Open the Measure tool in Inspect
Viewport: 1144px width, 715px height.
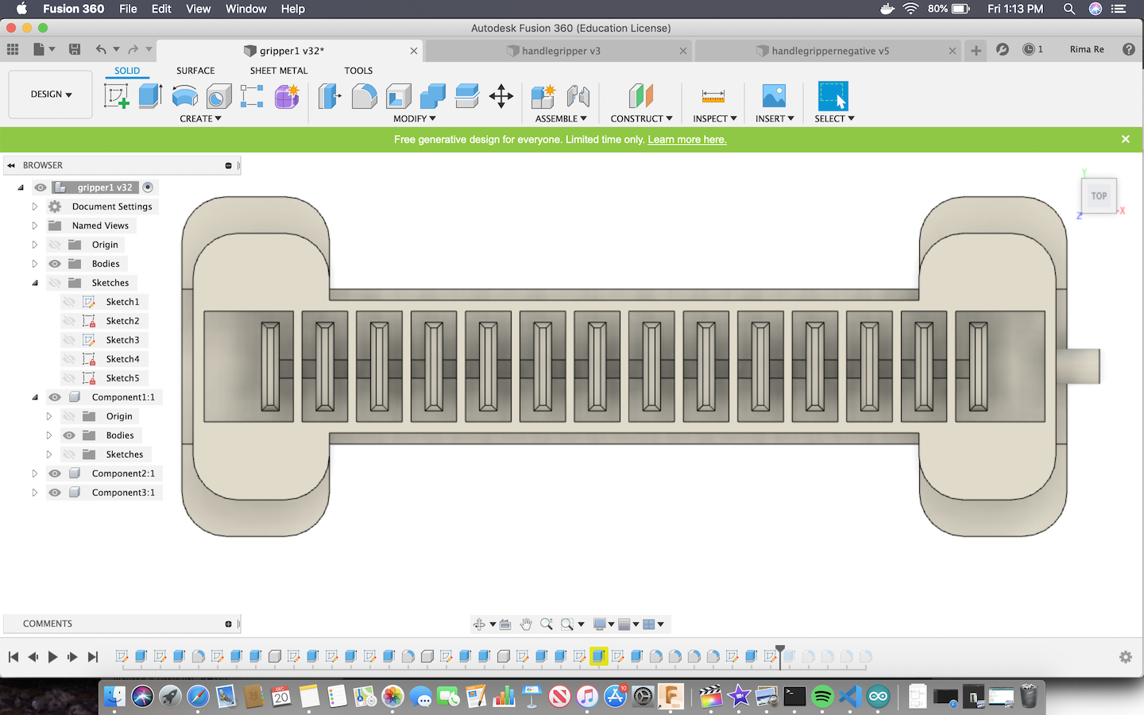(x=713, y=96)
